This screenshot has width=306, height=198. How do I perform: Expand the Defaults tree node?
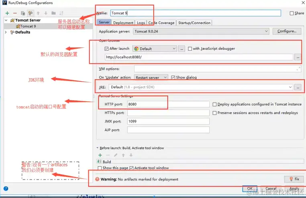coord(6,32)
